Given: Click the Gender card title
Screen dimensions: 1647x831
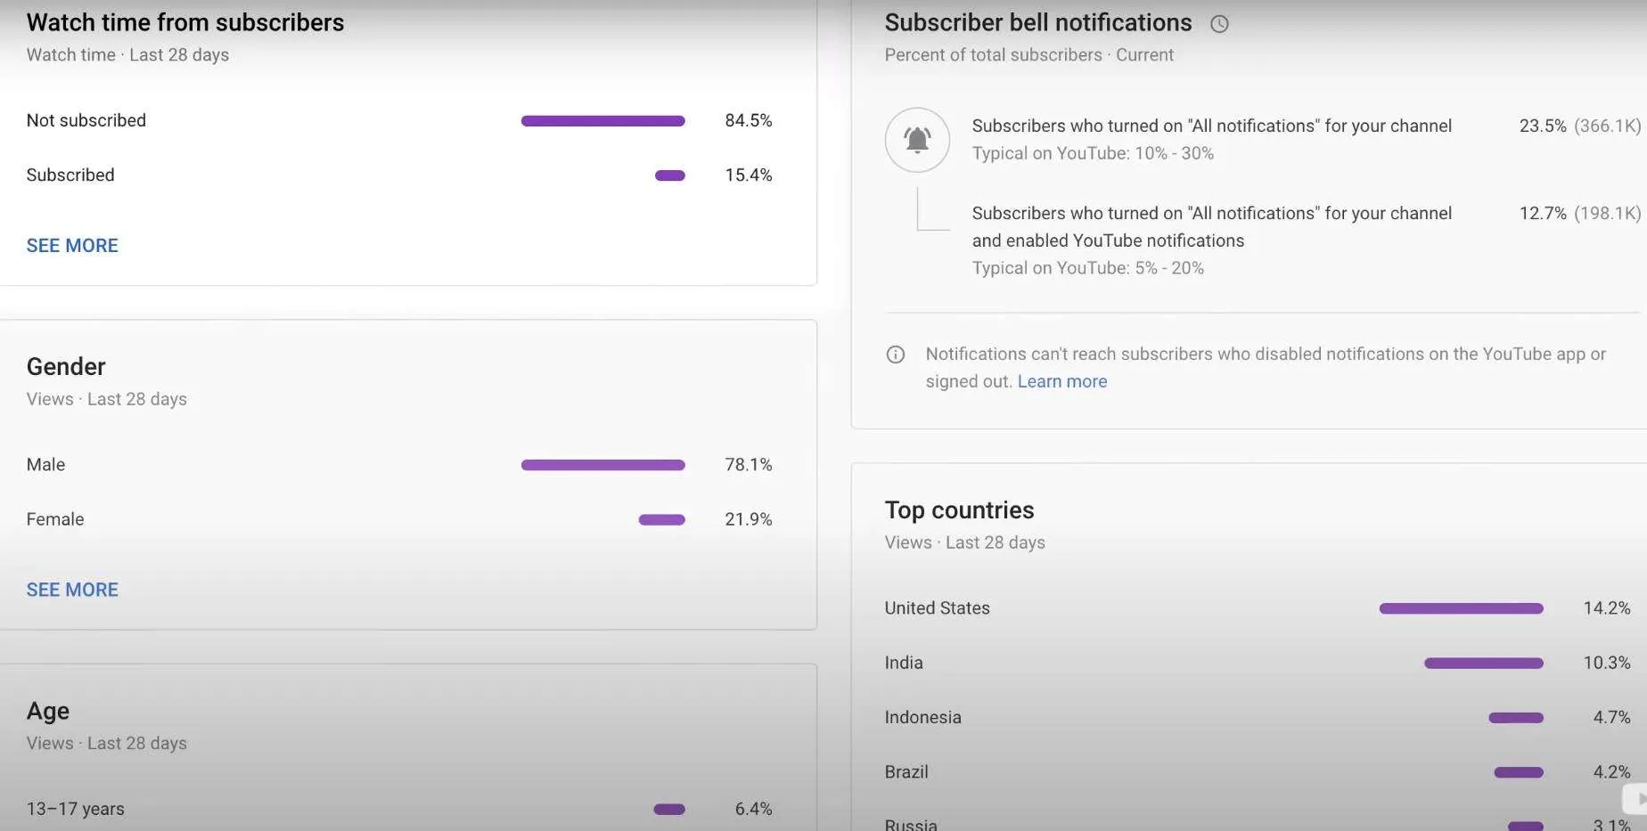Looking at the screenshot, I should [x=66, y=367].
